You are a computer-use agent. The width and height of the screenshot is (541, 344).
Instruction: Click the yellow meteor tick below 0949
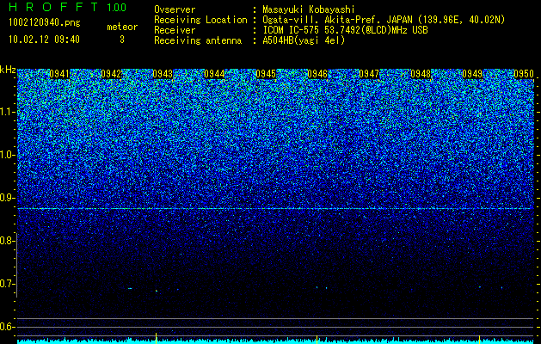(x=479, y=338)
